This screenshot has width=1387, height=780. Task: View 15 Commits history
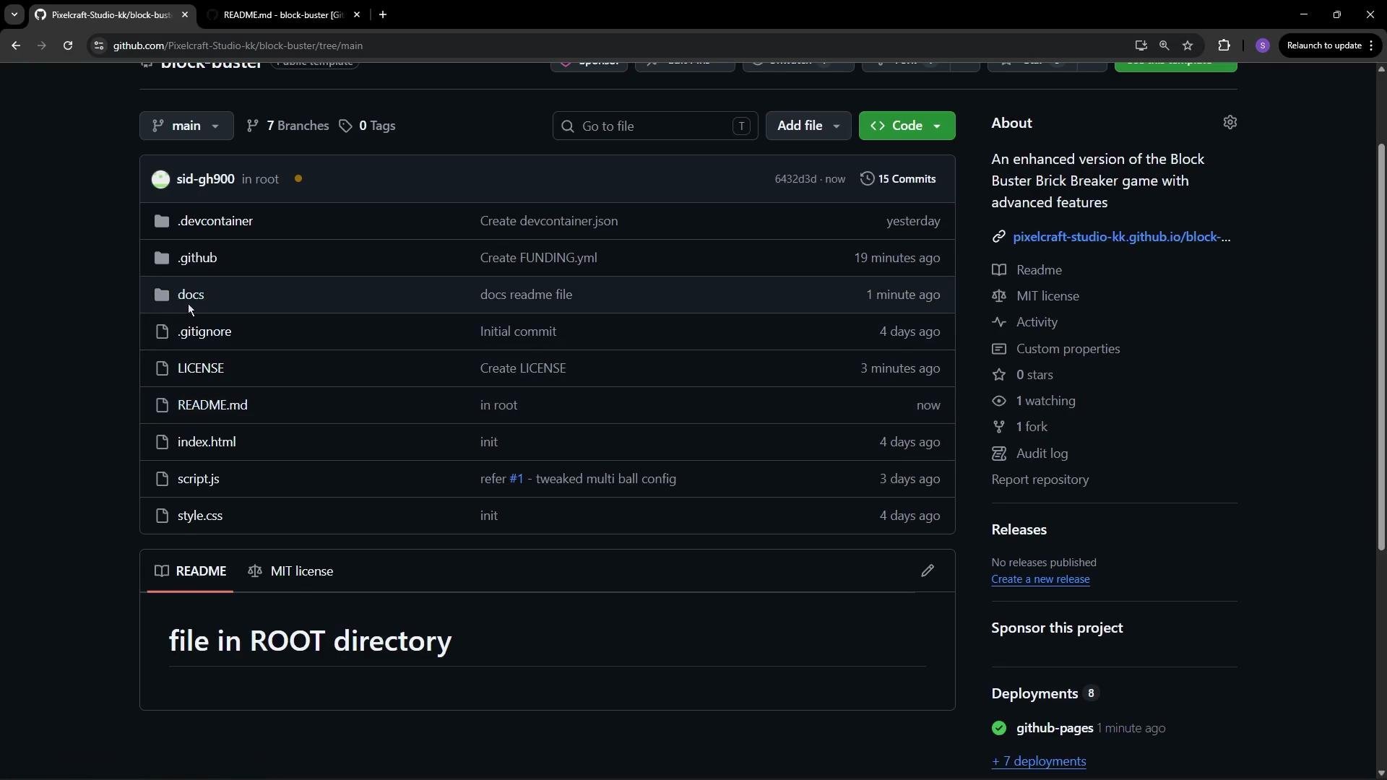tap(898, 179)
